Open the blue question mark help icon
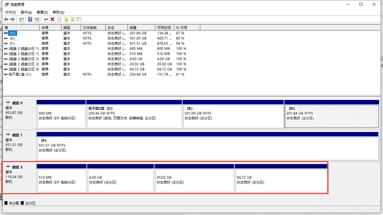 coord(30,19)
